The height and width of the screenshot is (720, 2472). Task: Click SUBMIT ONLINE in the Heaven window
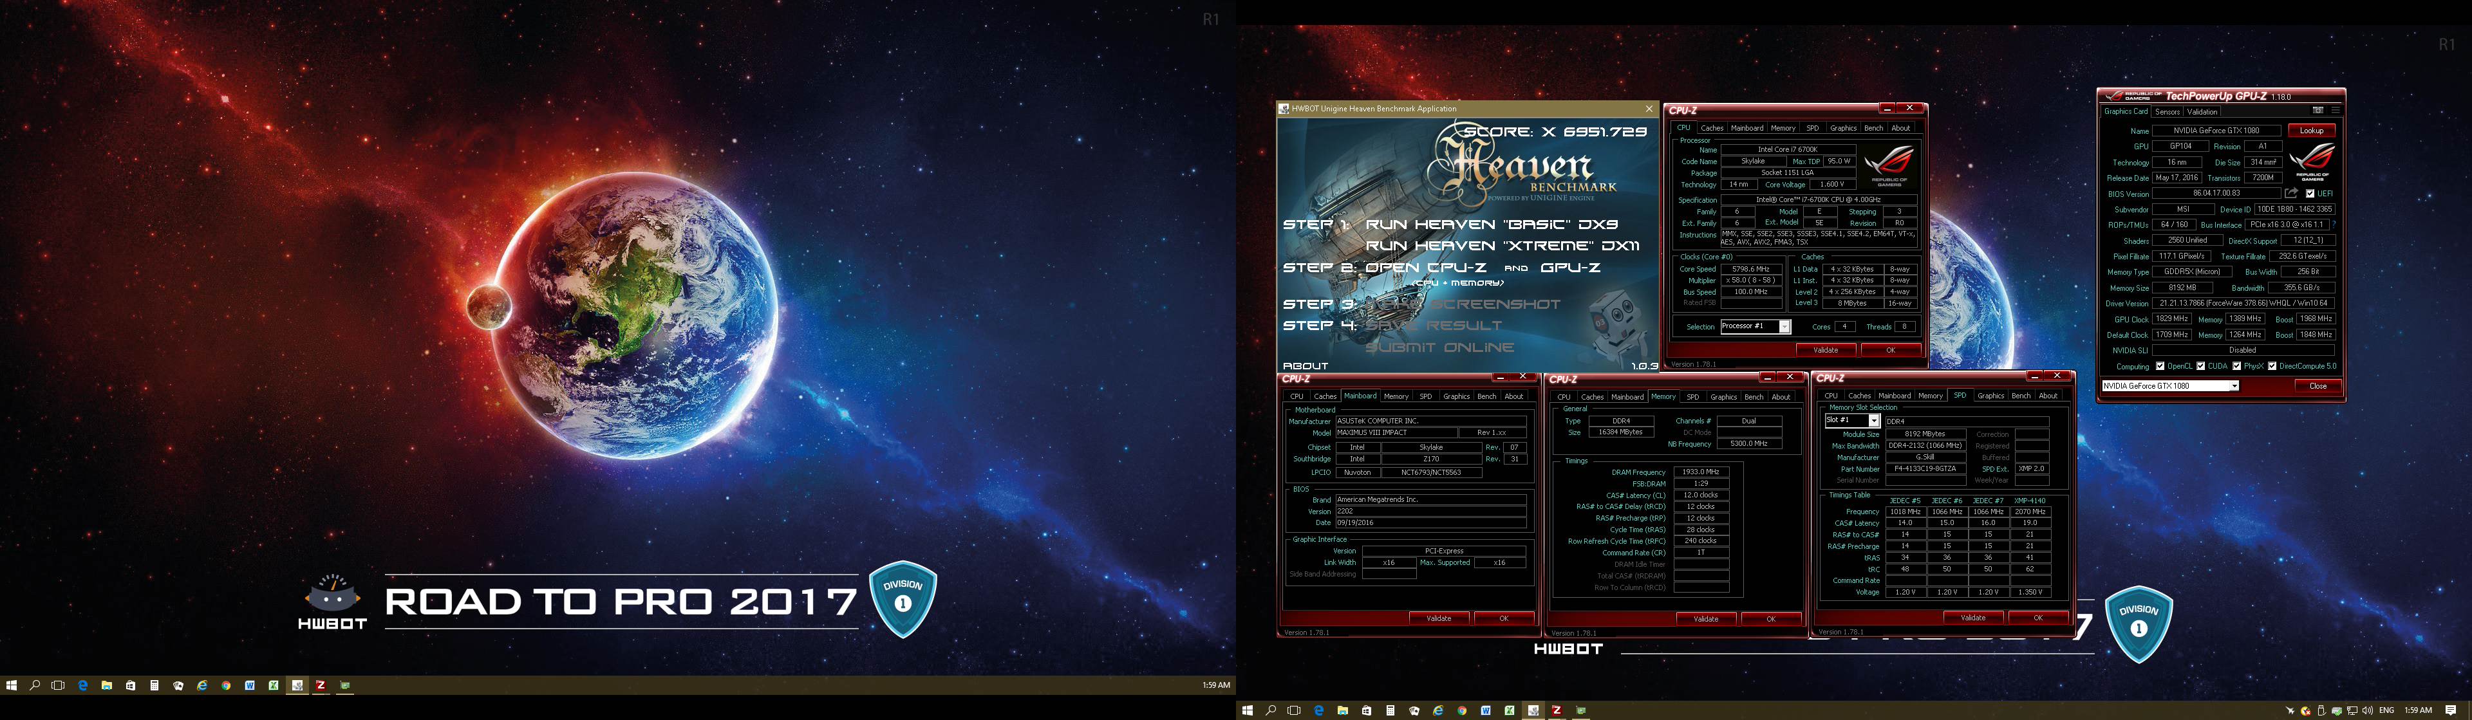coord(1441,347)
